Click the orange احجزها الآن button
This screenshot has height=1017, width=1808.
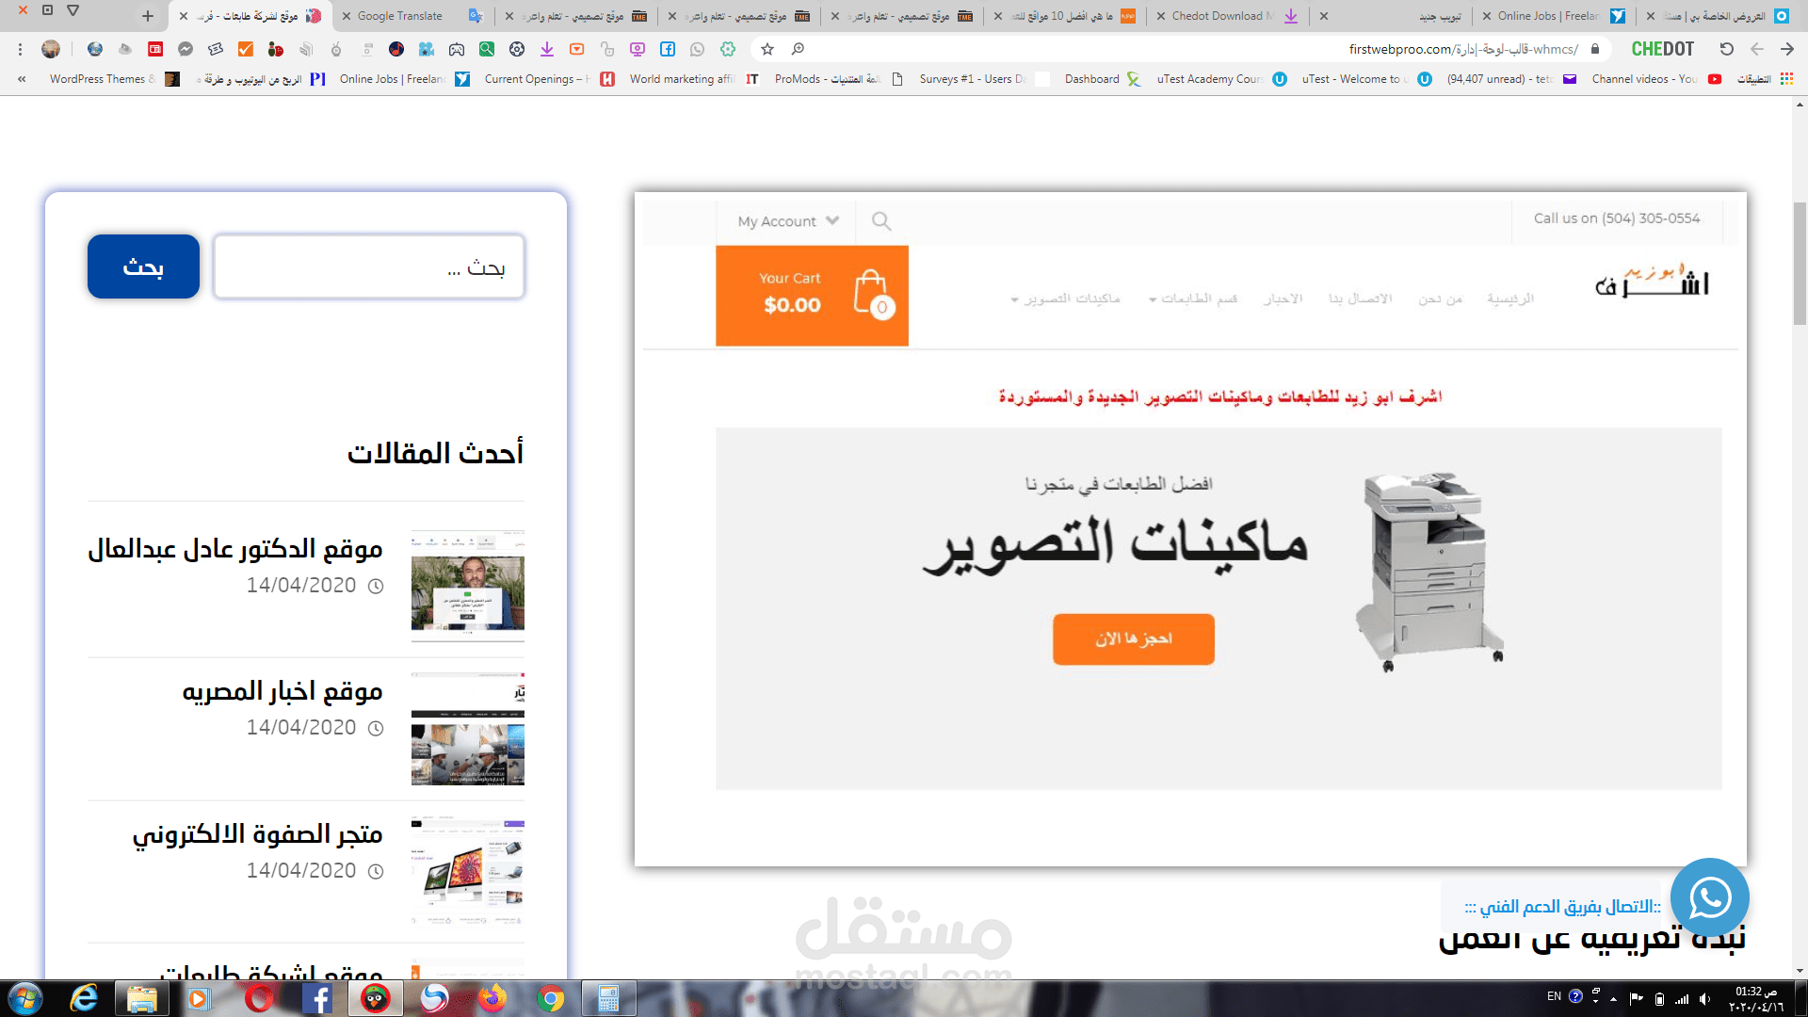click(1133, 639)
